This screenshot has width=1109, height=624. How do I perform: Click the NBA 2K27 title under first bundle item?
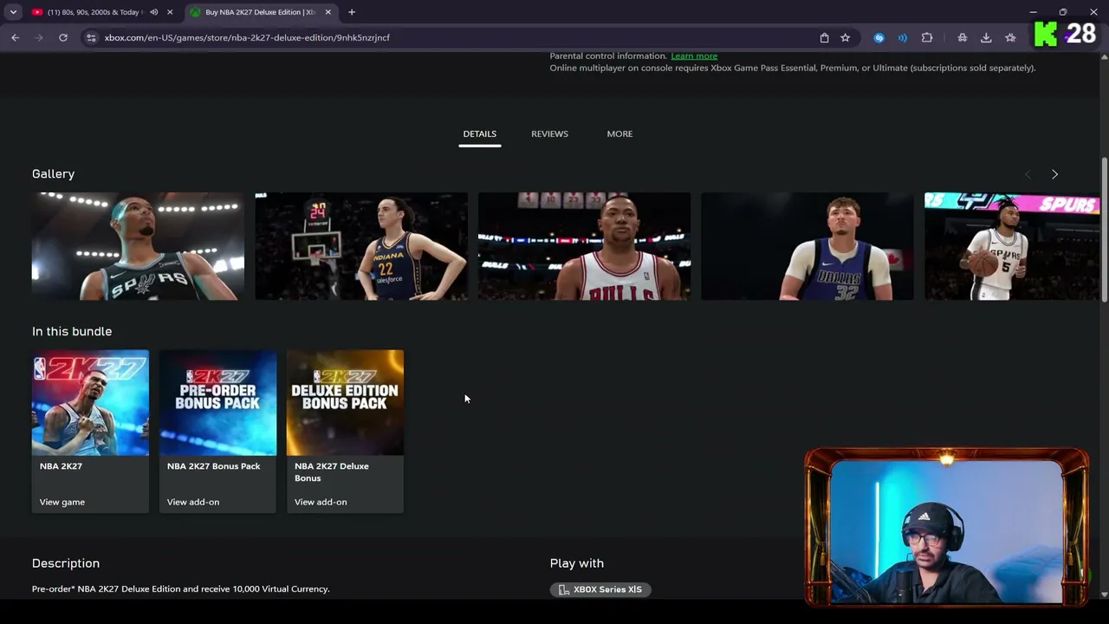pyautogui.click(x=61, y=466)
